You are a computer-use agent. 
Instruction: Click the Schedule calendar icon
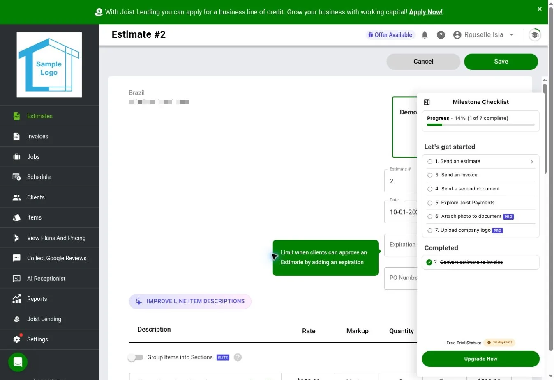coord(16,177)
